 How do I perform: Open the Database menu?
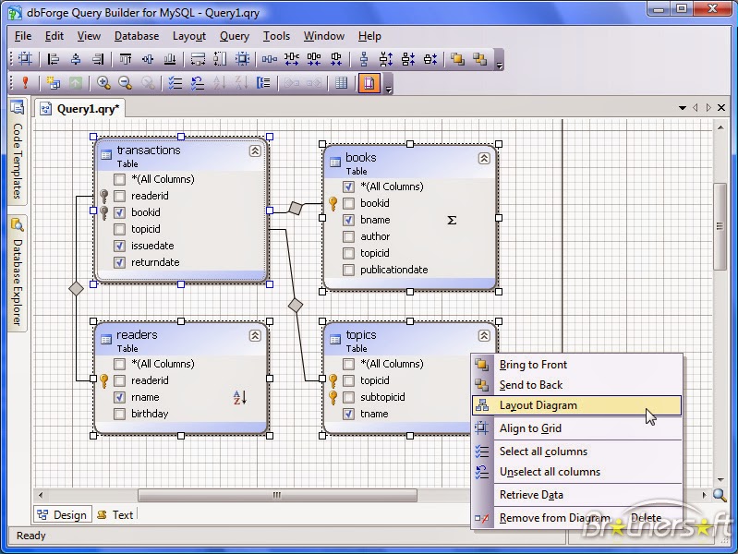click(137, 36)
